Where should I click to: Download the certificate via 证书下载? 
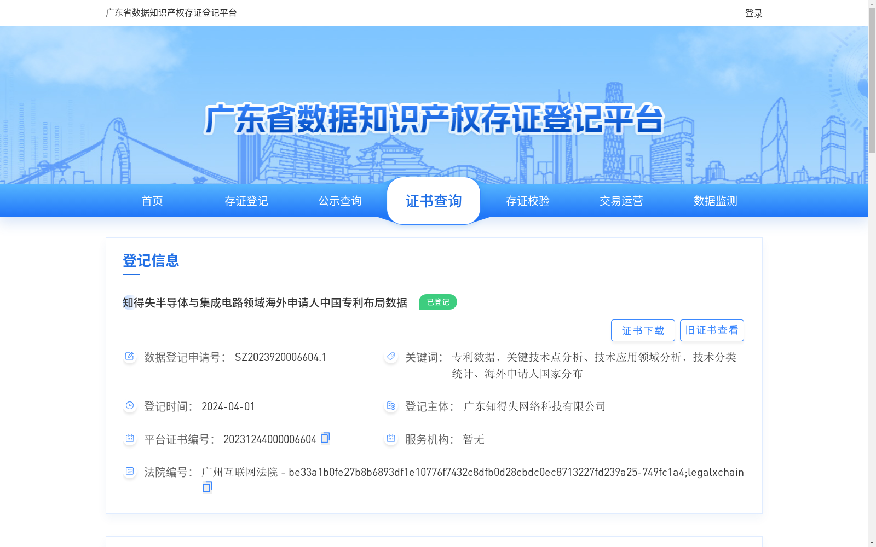(x=643, y=330)
